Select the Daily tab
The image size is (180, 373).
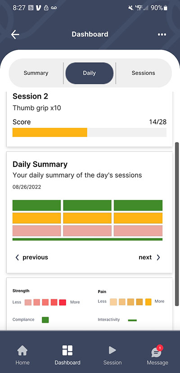tap(89, 73)
